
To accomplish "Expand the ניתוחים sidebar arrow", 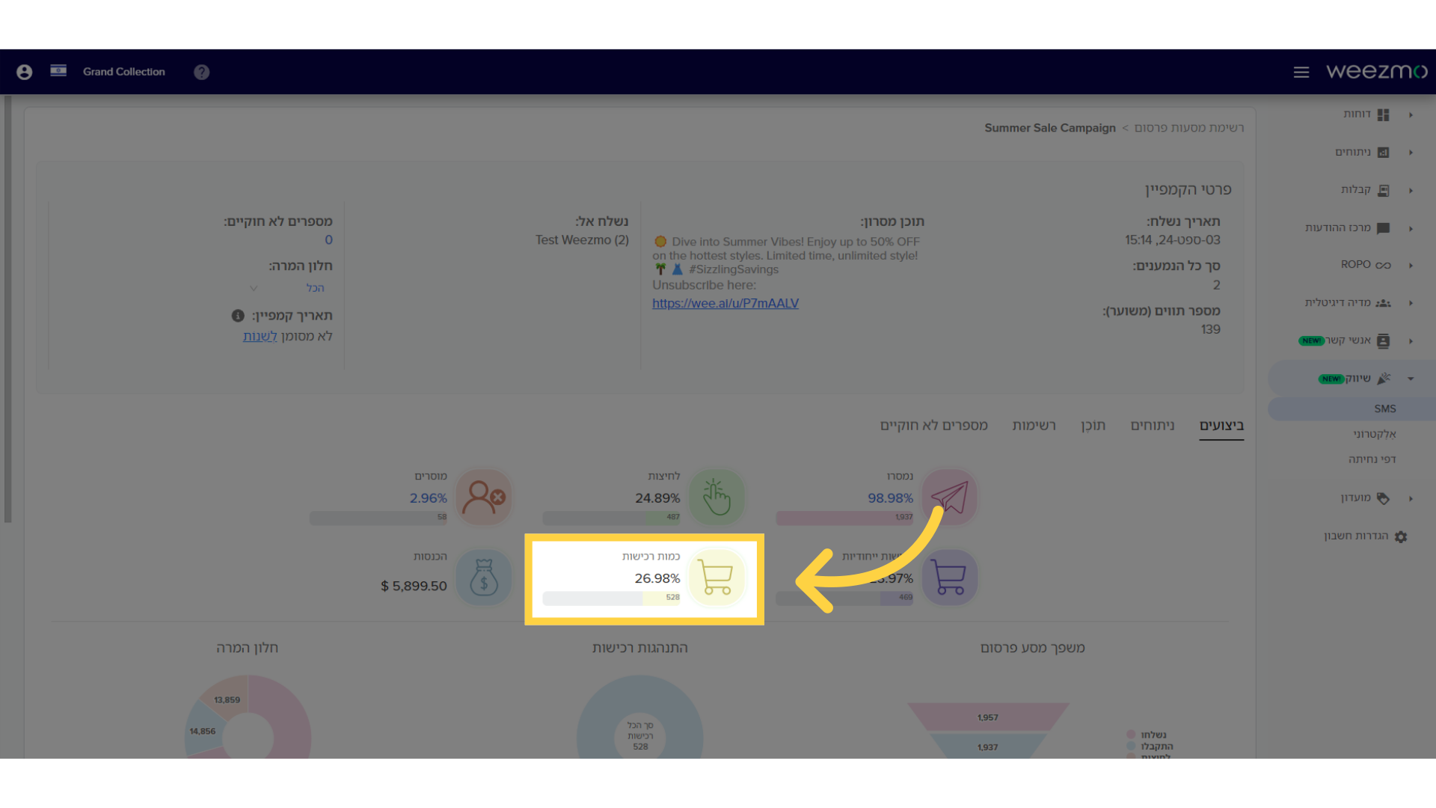I will click(1411, 153).
